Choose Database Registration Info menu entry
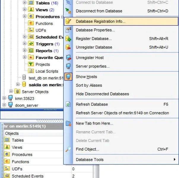Viewport: 179px width, 178px height. tap(121, 21)
